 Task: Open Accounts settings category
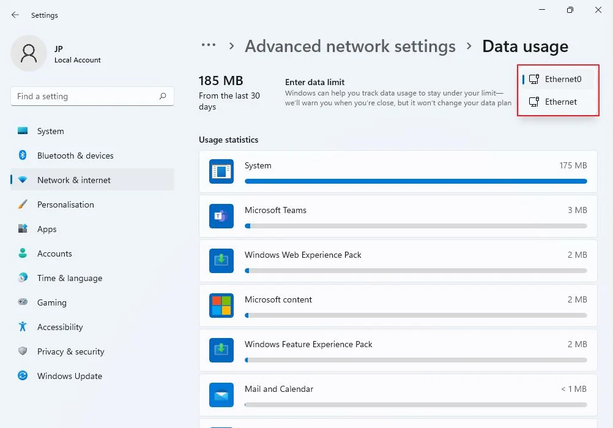point(92,253)
